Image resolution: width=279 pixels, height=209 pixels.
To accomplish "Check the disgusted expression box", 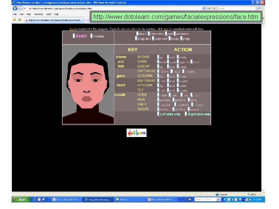I will tap(136, 38).
